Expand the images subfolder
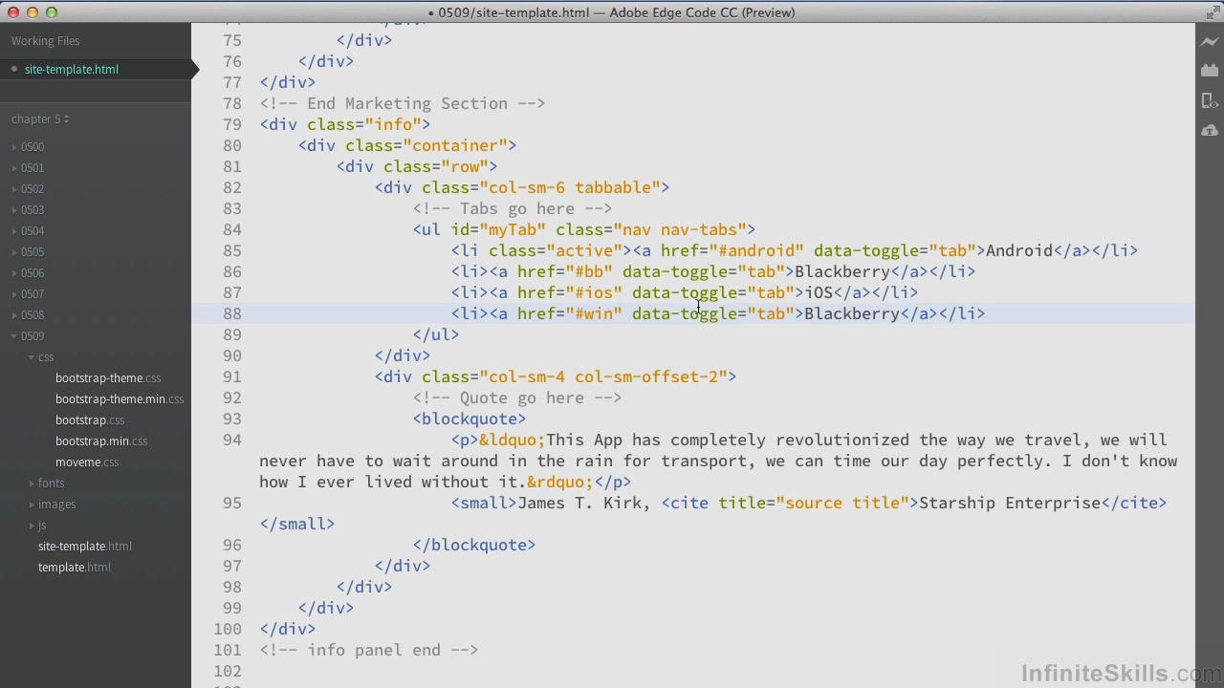1224x688 pixels. (x=32, y=505)
